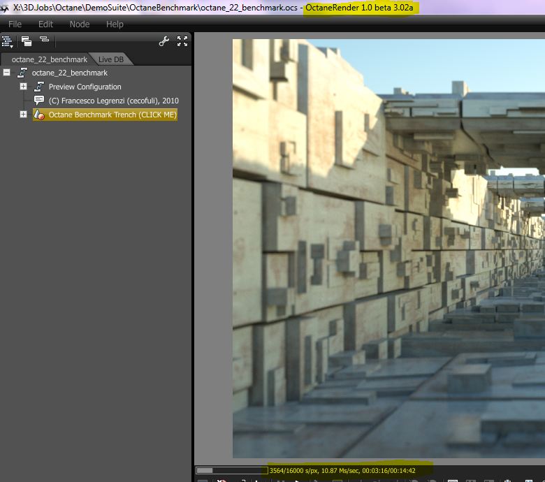Select the Preview Configuration tree item
545x482 pixels.
click(85, 87)
